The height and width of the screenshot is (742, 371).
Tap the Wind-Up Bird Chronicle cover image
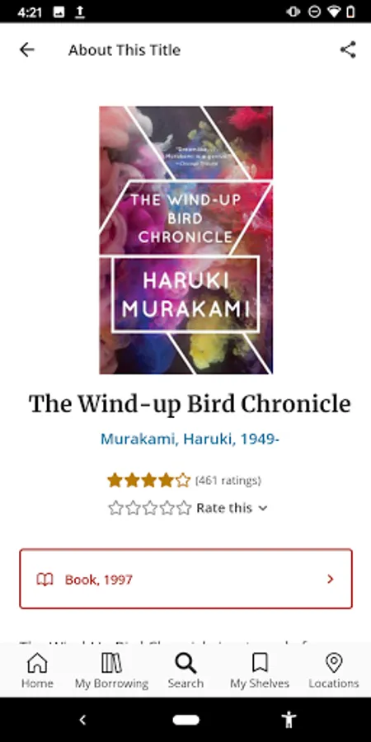click(x=186, y=240)
